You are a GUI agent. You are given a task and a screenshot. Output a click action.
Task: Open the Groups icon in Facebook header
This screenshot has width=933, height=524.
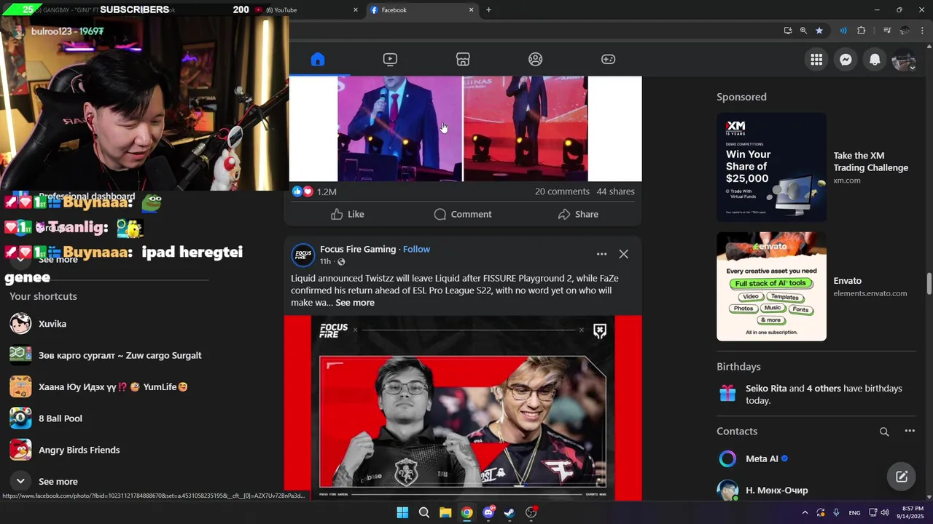536,59
